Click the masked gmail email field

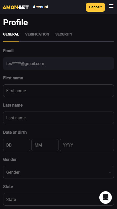(58, 63)
